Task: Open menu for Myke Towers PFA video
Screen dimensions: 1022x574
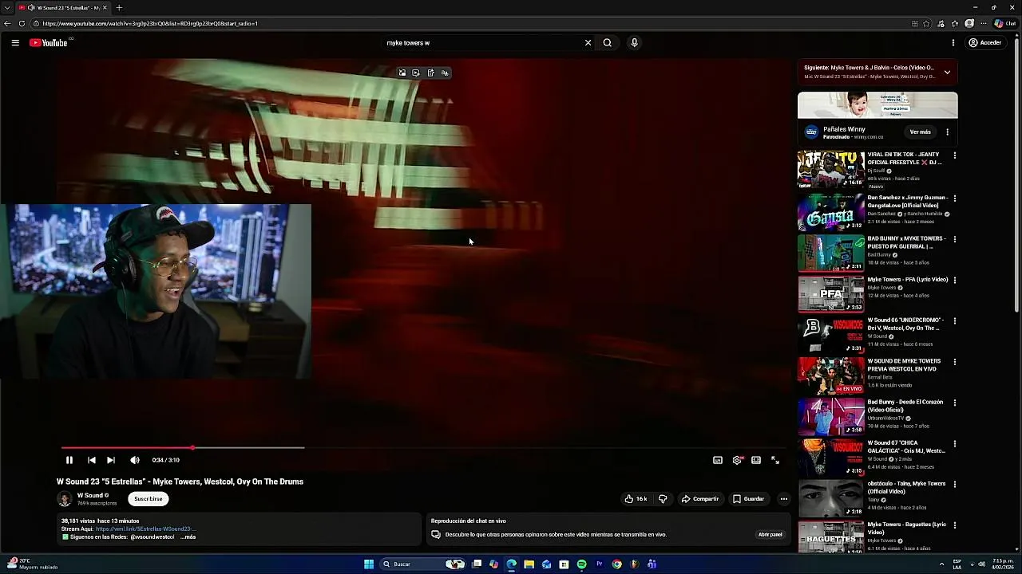Action: (x=955, y=280)
